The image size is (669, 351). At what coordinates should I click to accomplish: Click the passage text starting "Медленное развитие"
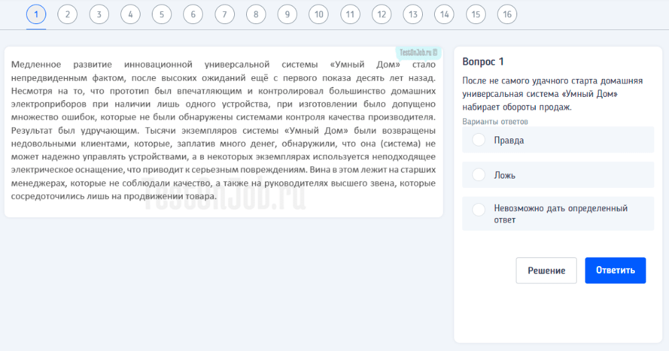[x=223, y=130]
